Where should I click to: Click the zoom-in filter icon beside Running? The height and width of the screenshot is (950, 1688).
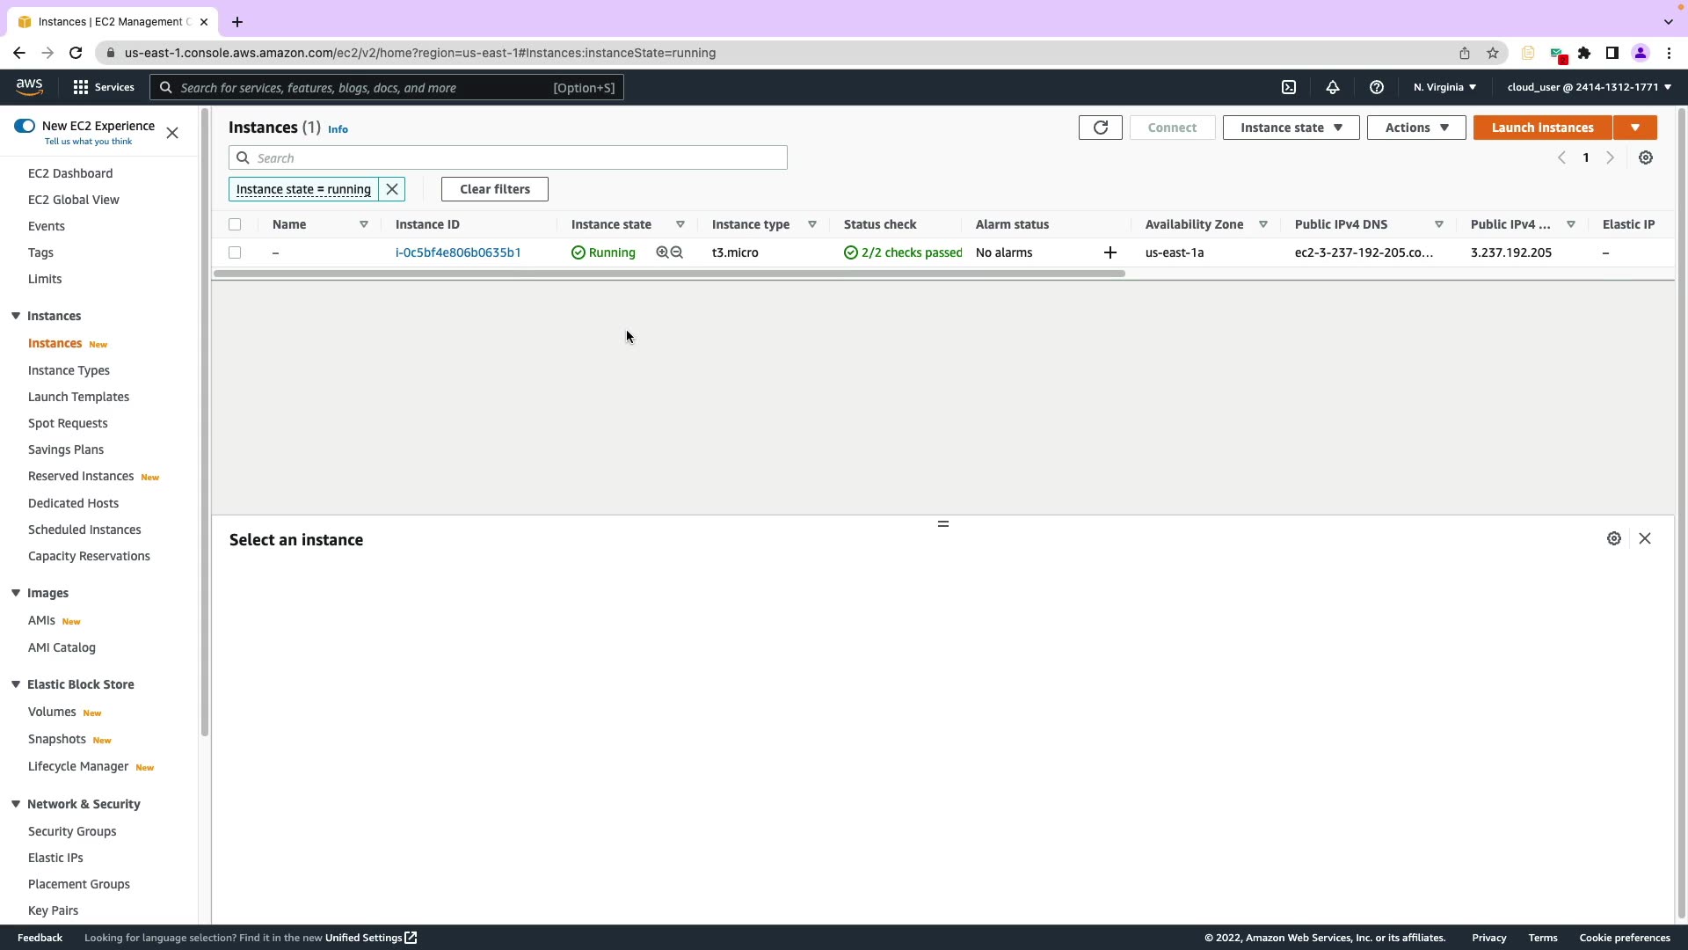tap(662, 252)
